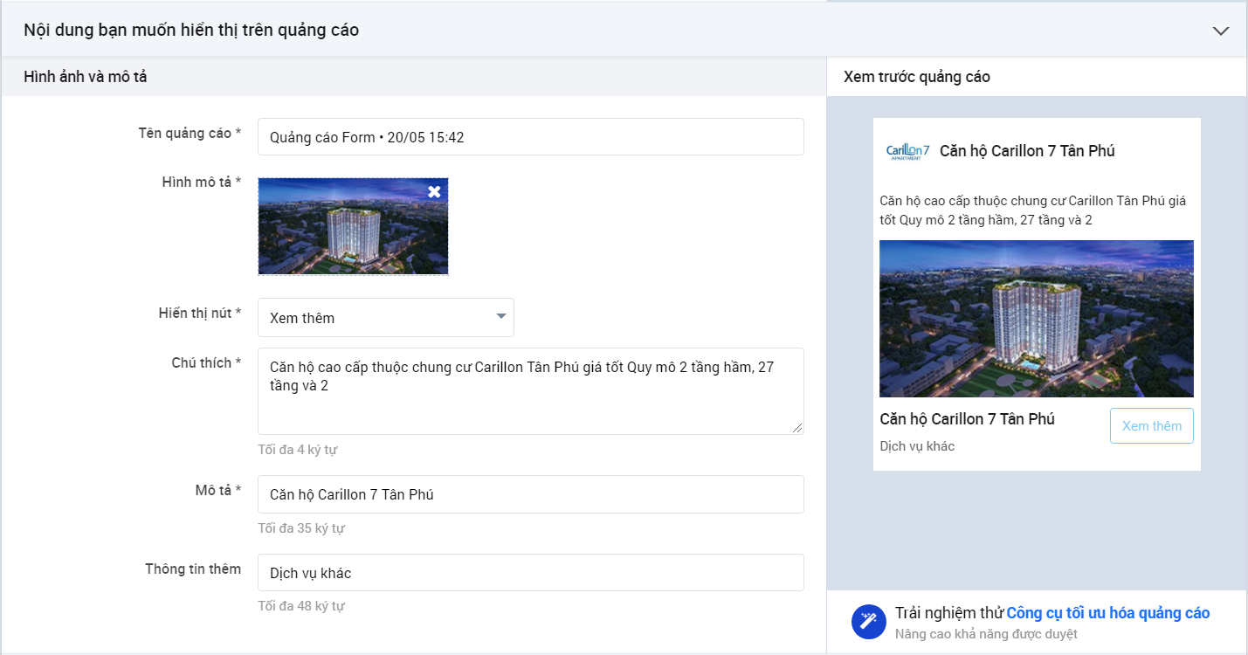Viewport: 1248px width, 655px height.
Task: Click the Carillon 7 logo in preview
Action: click(907, 152)
